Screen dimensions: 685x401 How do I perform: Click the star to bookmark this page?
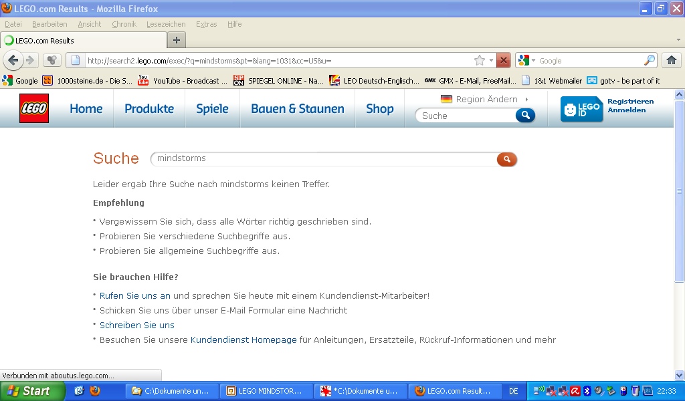click(480, 59)
